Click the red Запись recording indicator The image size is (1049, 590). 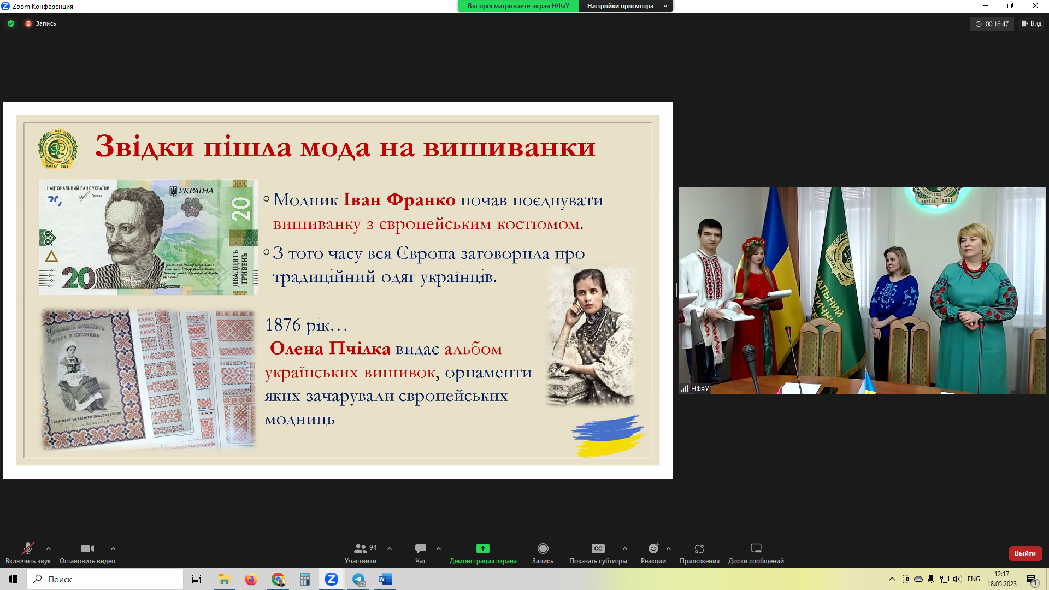point(40,23)
